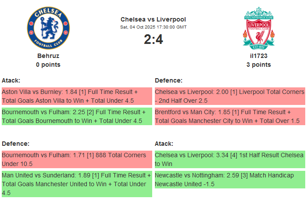Open the Chelsea vs Liverpool match title
The height and width of the screenshot is (202, 307).
coord(153,19)
